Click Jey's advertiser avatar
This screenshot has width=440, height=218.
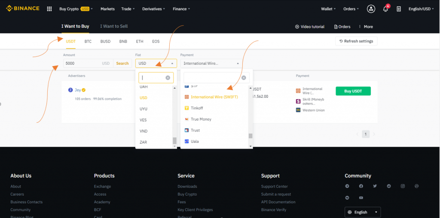[x=70, y=90]
